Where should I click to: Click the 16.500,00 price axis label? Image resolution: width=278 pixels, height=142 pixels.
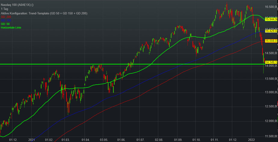click(x=271, y=7)
